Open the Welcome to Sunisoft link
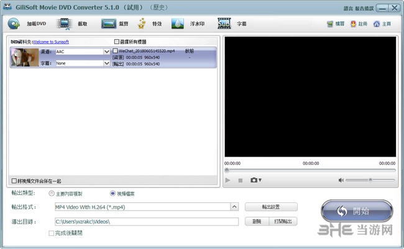Image resolution: width=404 pixels, height=249 pixels. coord(51,42)
